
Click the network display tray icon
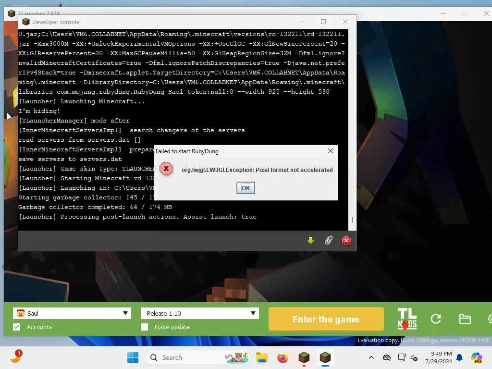pyautogui.click(x=402, y=357)
